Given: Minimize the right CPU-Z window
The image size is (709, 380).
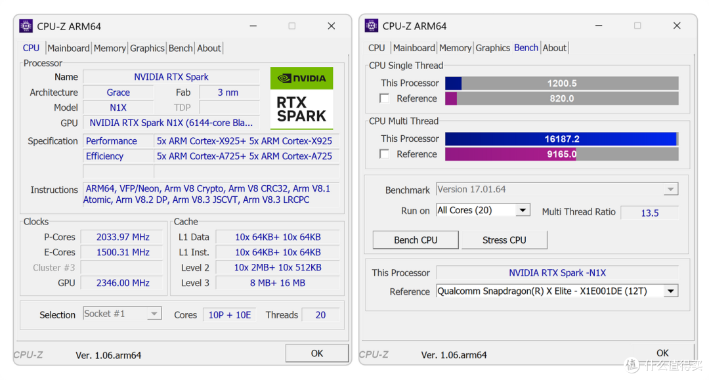Looking at the screenshot, I should coord(599,26).
